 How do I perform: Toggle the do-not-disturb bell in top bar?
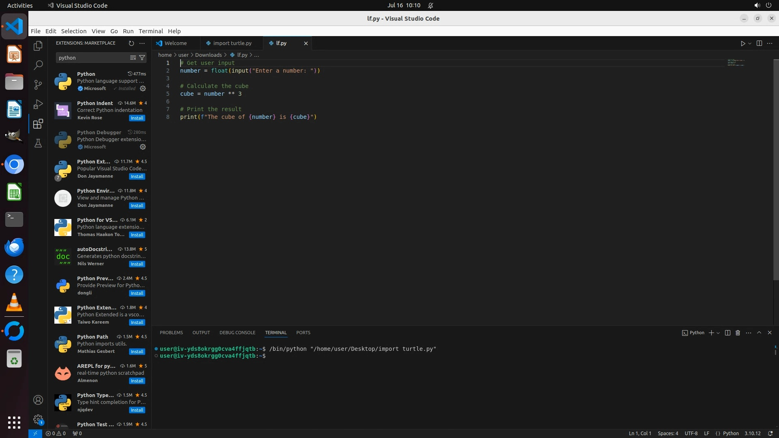point(430,5)
